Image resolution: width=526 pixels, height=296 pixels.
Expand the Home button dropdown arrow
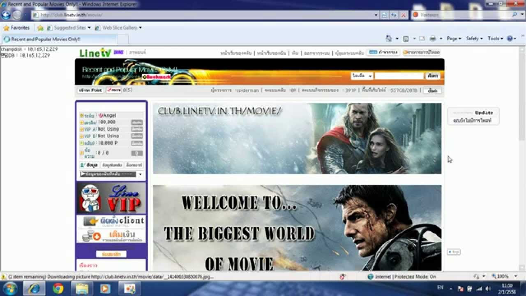point(397,39)
